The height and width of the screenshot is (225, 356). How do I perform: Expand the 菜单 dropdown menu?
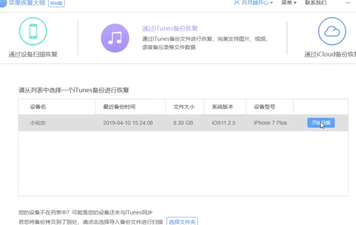289,3
